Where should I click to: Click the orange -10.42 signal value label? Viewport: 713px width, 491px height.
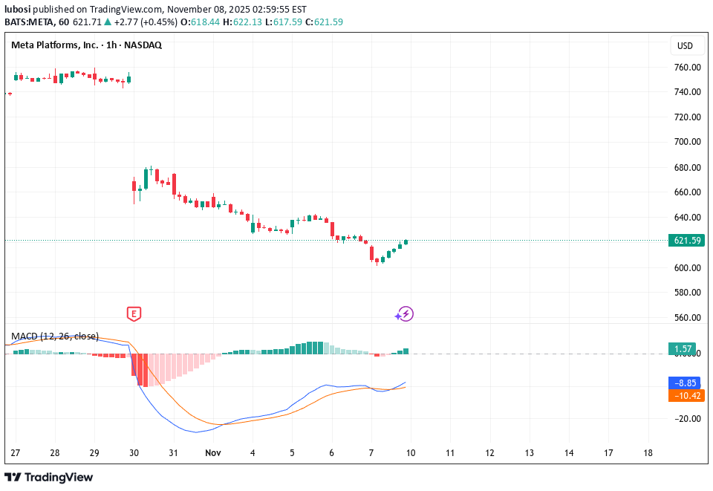click(686, 396)
